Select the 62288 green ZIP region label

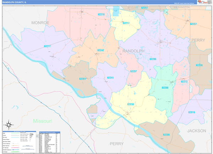pos(165,88)
